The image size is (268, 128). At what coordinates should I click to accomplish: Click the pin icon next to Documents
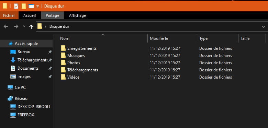(50, 68)
